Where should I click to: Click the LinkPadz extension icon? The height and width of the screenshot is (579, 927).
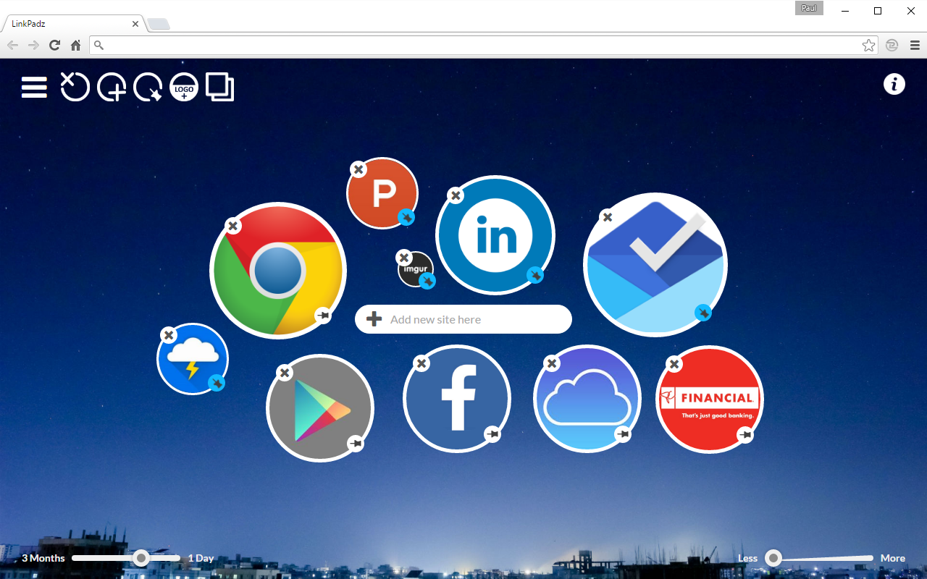click(x=892, y=45)
